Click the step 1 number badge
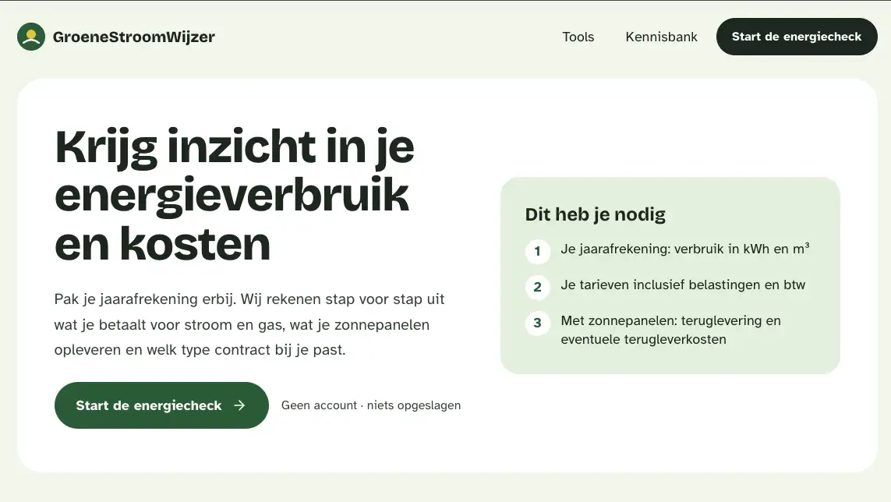Image resolution: width=891 pixels, height=502 pixels. pos(538,251)
